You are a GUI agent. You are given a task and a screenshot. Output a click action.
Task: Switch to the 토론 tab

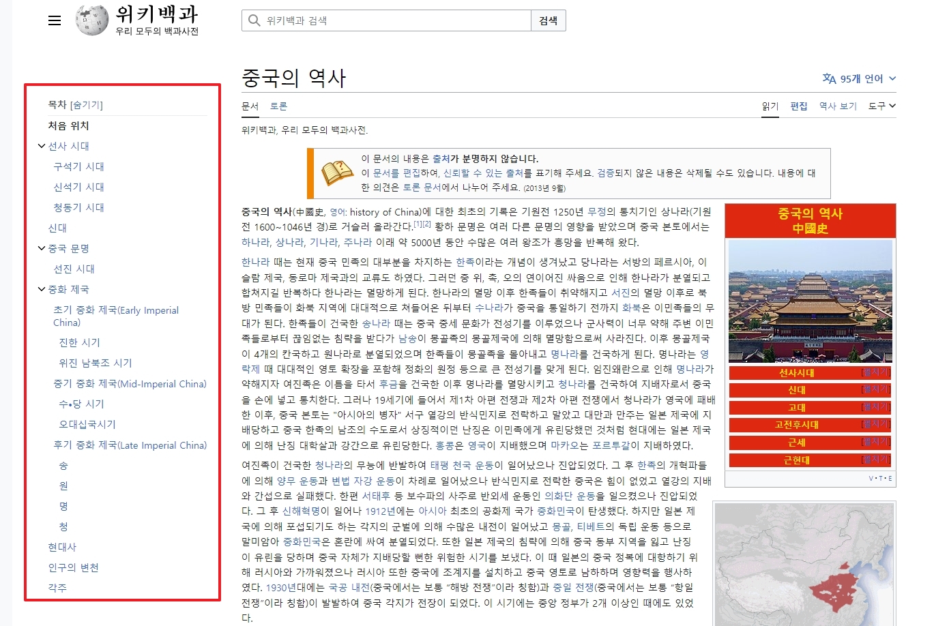click(x=278, y=106)
